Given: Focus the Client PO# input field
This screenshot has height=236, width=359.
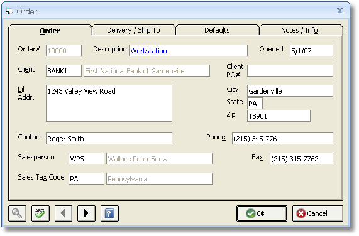Looking at the screenshot, I should point(290,70).
